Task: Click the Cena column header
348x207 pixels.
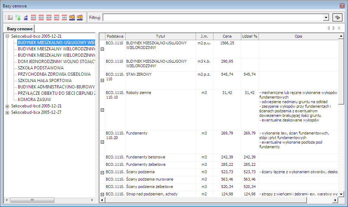Action: [x=227, y=36]
